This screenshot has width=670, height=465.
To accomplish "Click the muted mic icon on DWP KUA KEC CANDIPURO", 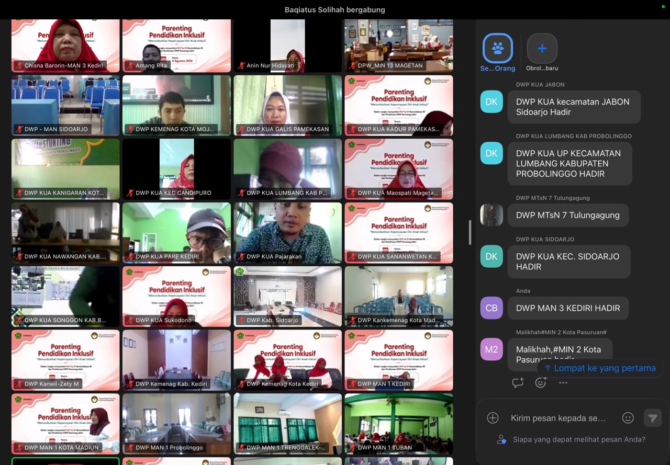I will point(130,193).
